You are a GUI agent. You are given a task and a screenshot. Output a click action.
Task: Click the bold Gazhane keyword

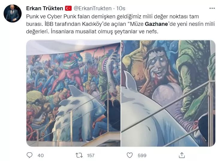click(x=157, y=24)
